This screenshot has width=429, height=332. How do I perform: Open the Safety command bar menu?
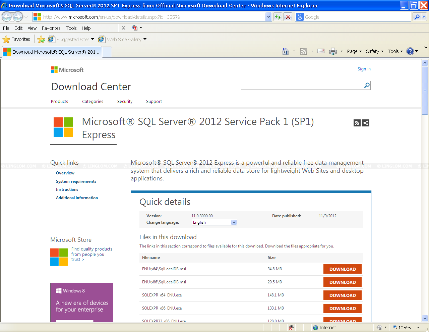[374, 51]
